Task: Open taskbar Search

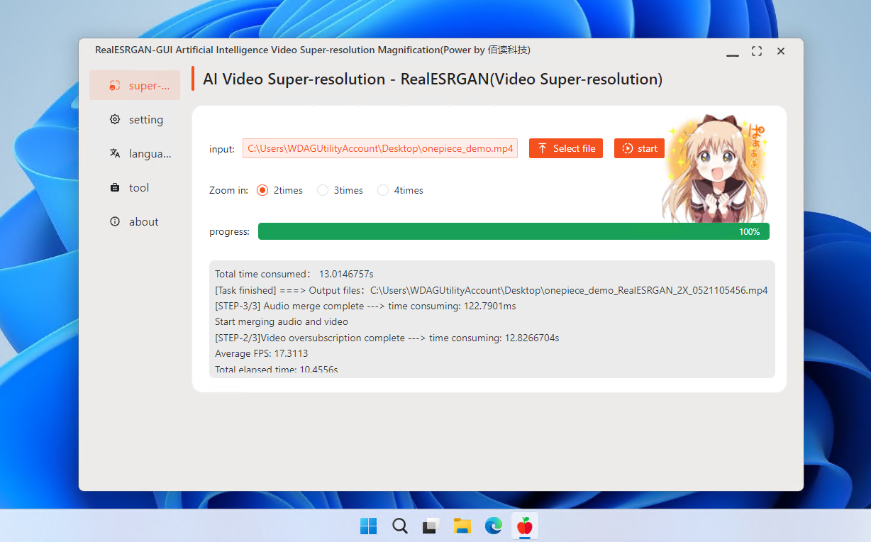Action: [400, 526]
